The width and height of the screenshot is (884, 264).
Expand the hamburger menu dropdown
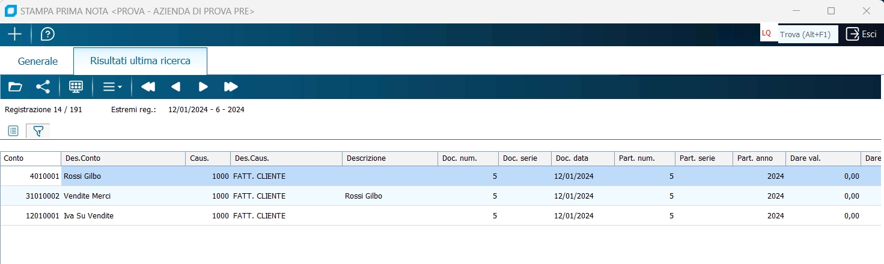112,87
